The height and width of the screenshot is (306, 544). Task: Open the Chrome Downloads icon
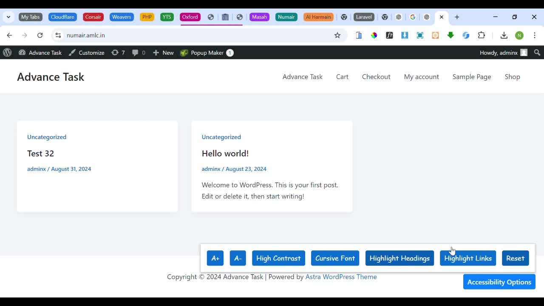coord(504,35)
